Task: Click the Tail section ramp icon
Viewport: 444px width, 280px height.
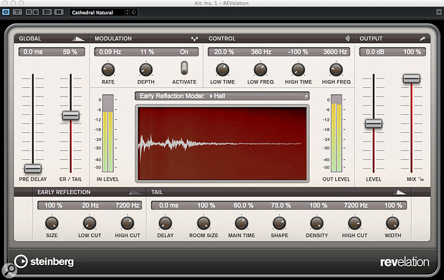Action: (400, 192)
